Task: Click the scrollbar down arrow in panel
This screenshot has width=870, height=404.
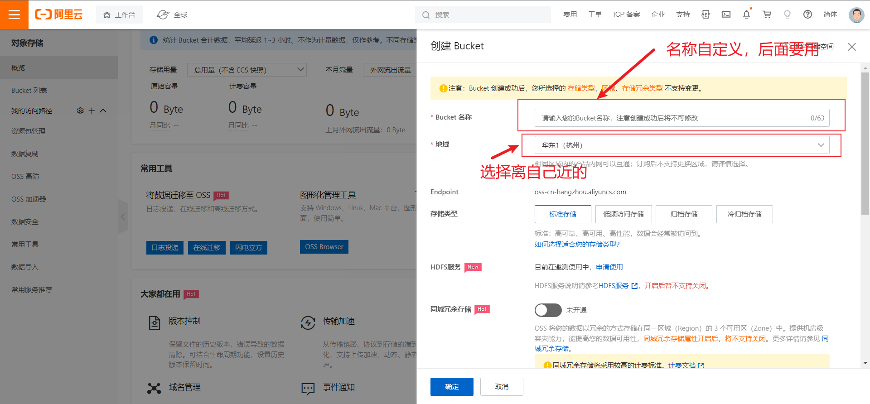Action: 865,363
